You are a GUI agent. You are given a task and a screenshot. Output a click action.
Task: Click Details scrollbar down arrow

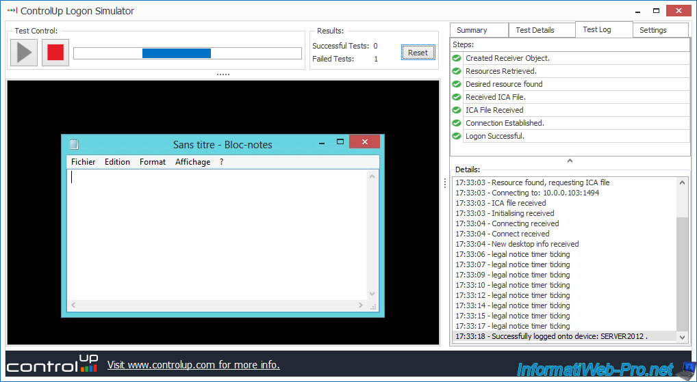683,337
